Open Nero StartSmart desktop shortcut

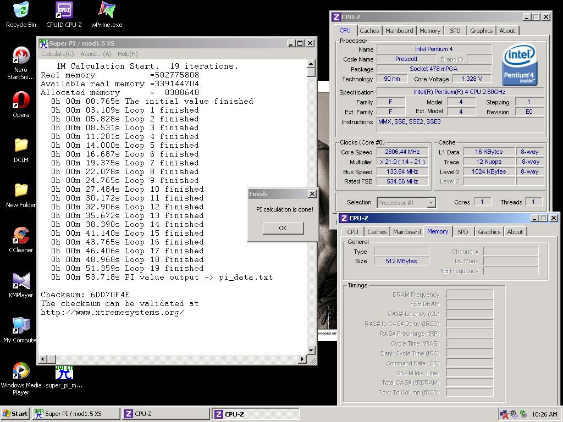pyautogui.click(x=21, y=63)
